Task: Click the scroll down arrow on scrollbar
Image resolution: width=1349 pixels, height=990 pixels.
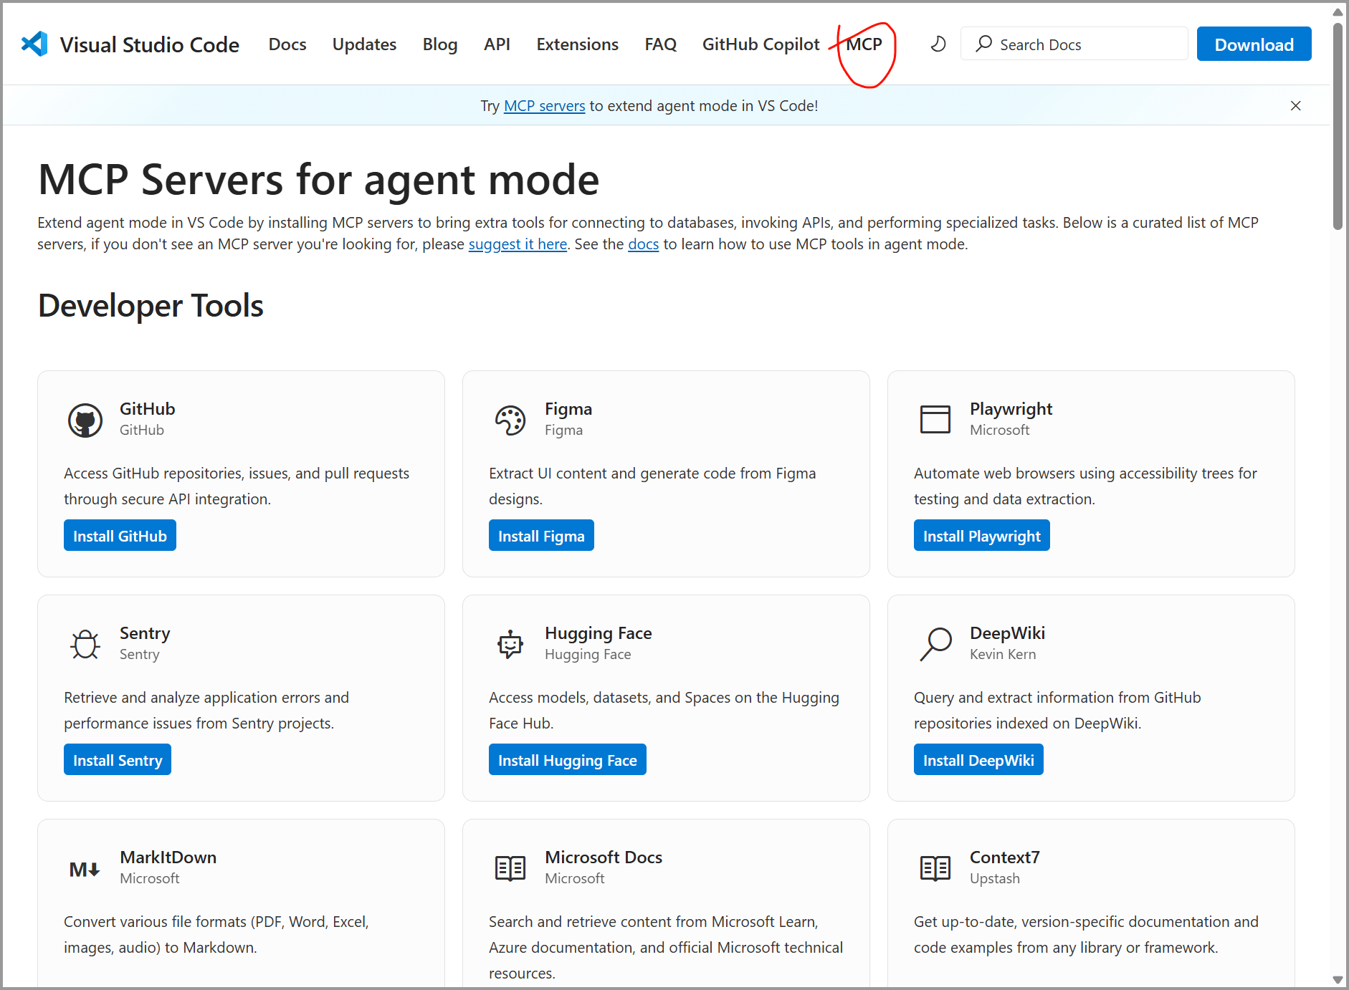Action: (x=1338, y=979)
